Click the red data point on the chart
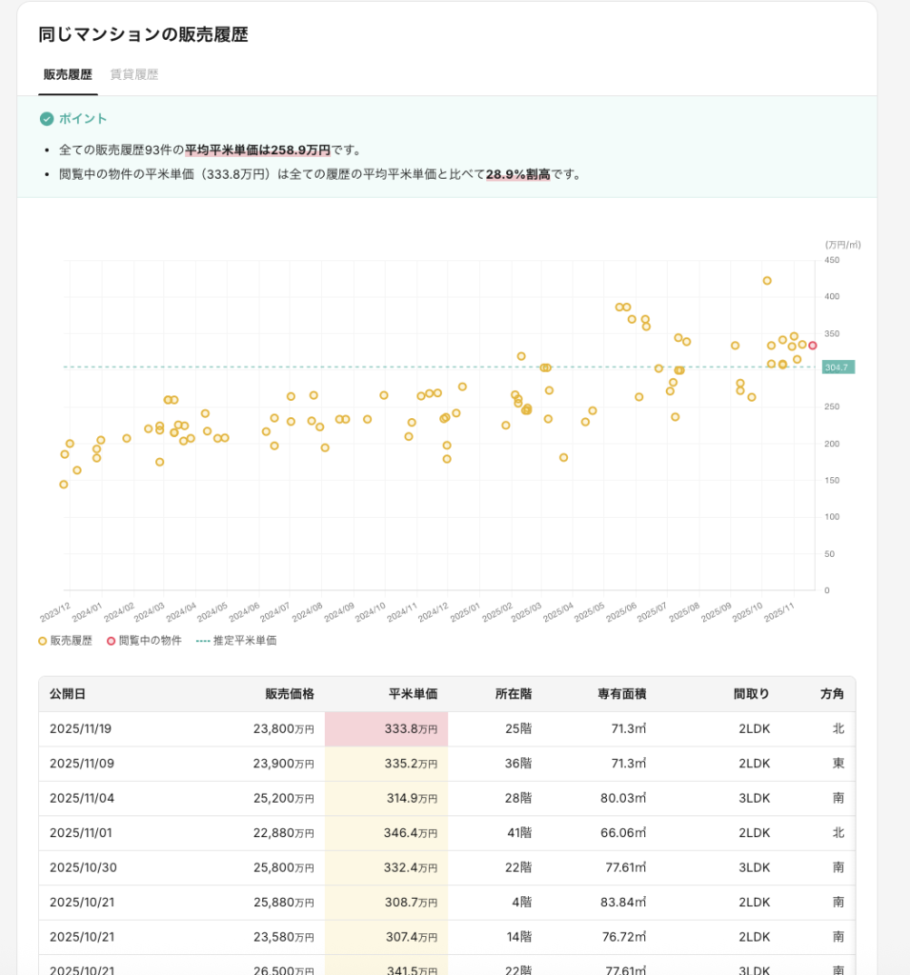The height and width of the screenshot is (975, 910). tap(813, 346)
